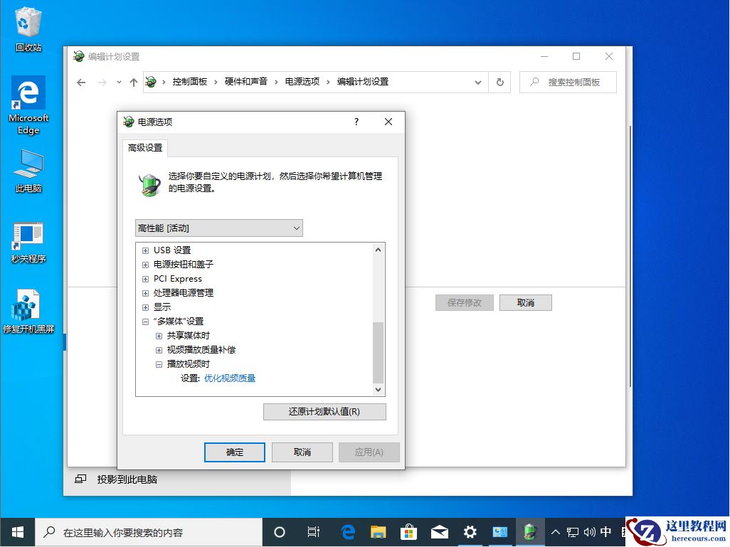Open 回收站 on the desktop
The height and width of the screenshot is (547, 730).
point(28,21)
